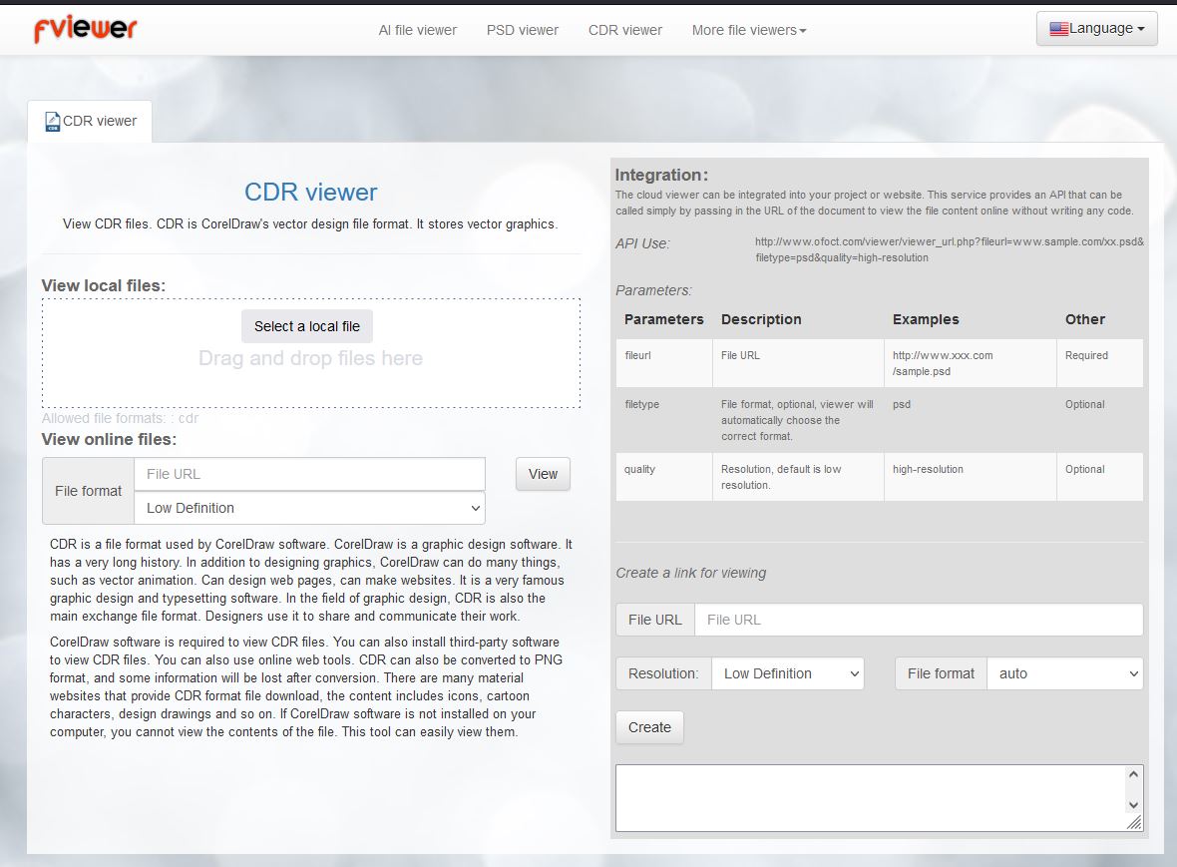Open the File format auto dropdown
Viewport: 1177px width, 867px height.
pos(1065,674)
